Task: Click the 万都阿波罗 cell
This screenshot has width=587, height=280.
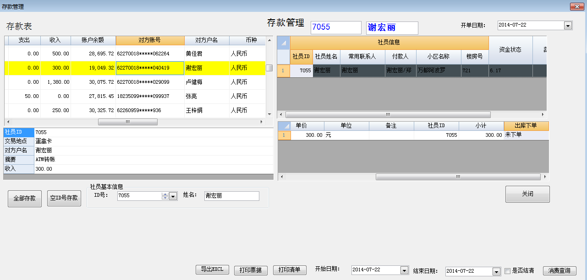Action: point(439,71)
